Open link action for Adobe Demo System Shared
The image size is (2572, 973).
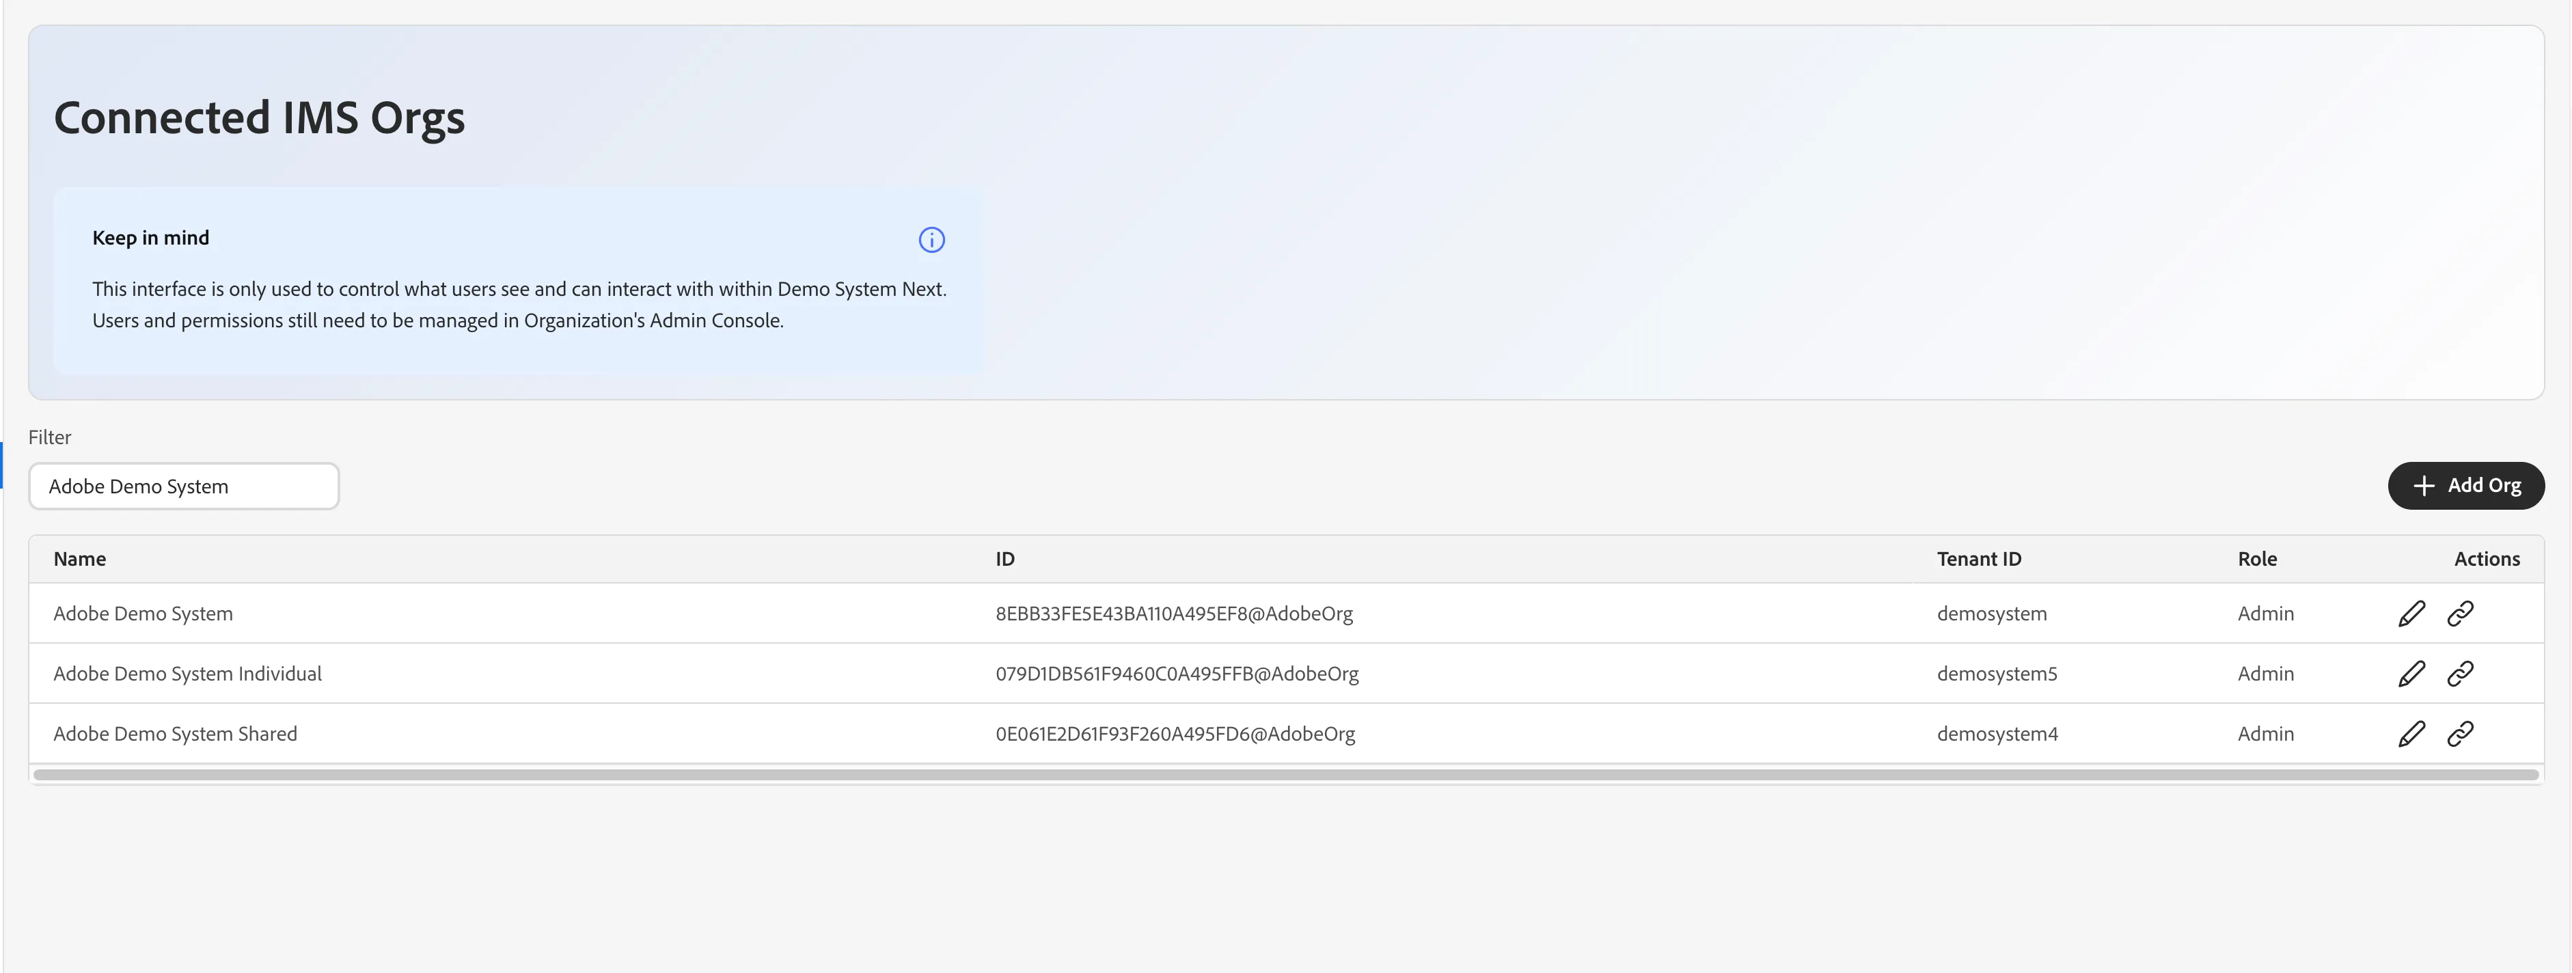point(2460,733)
